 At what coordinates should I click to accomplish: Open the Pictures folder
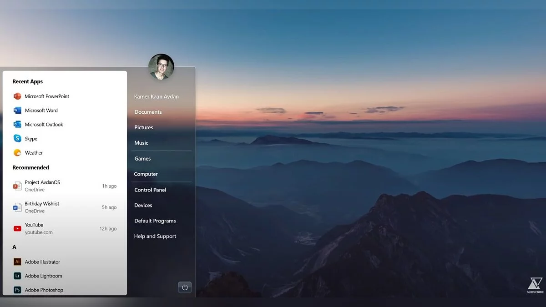(x=143, y=127)
